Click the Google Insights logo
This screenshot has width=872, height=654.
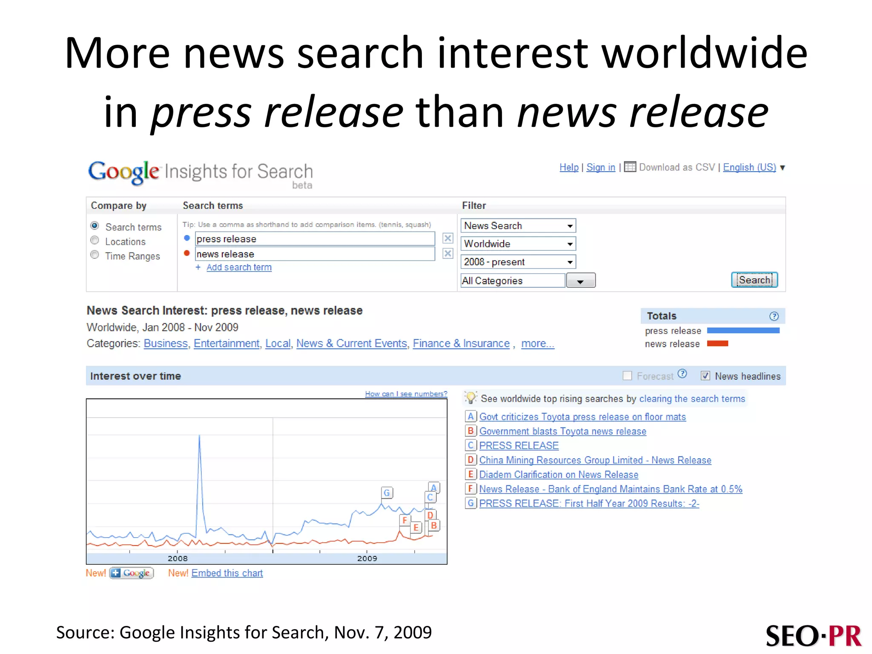pos(200,174)
